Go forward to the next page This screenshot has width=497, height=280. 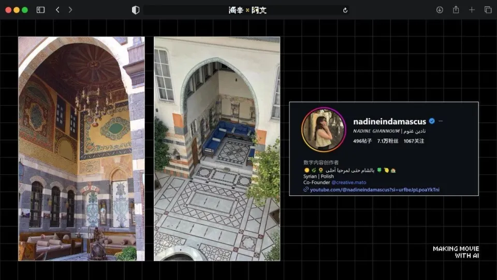click(x=70, y=10)
